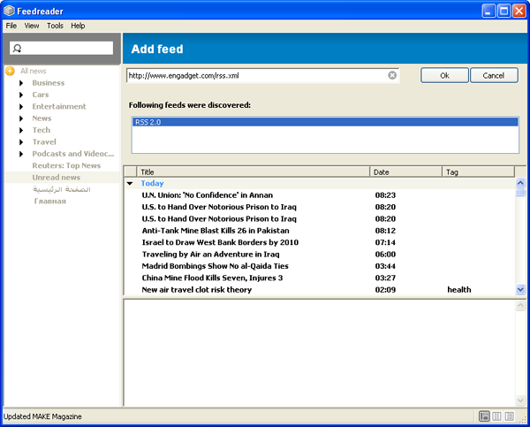Expand the Business feed folder
The image size is (530, 427).
(22, 83)
